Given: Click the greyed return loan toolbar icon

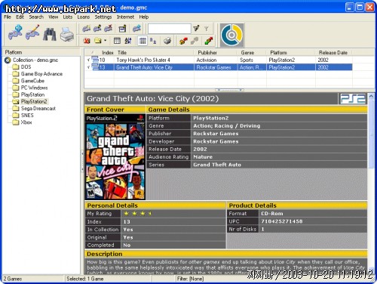Looking at the screenshot, I should 195,41.
